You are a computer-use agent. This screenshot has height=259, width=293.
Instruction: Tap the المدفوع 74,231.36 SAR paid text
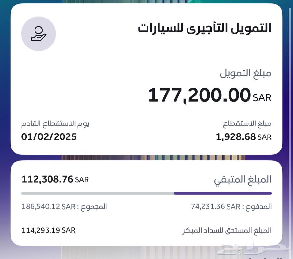point(231,207)
